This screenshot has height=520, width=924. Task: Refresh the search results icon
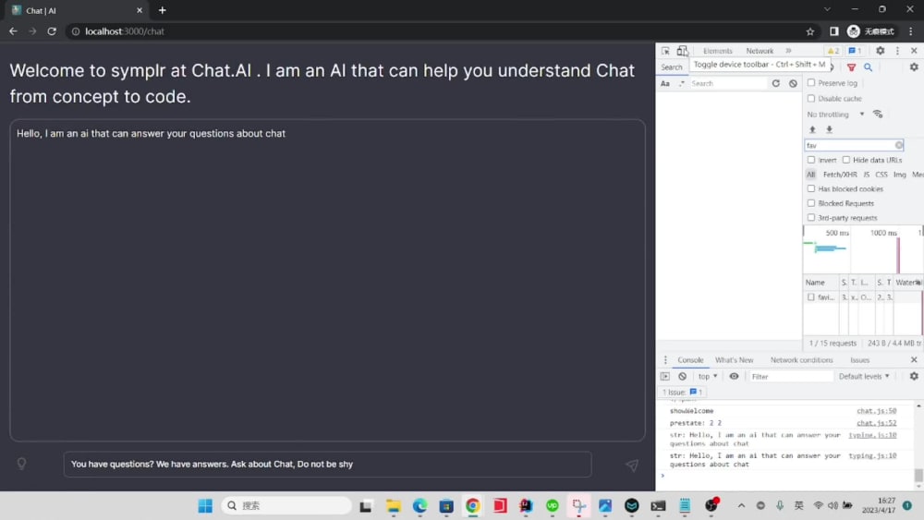(x=775, y=84)
